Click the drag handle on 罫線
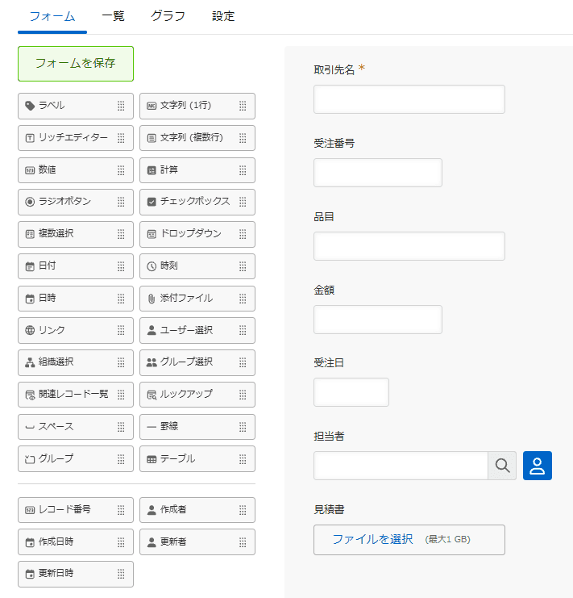This screenshot has height=598, width=573. (243, 427)
